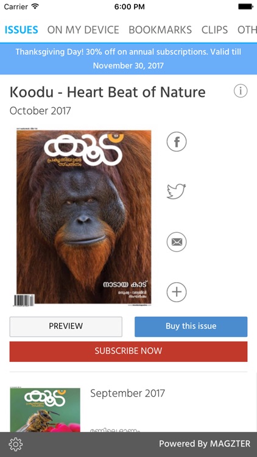This screenshot has width=257, height=457.
Task: Tap the battery indicator icon
Action: pos(245,7)
